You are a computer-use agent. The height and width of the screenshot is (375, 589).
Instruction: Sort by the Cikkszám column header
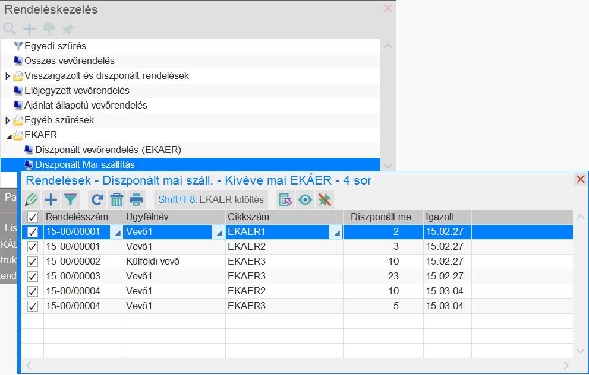[284, 217]
